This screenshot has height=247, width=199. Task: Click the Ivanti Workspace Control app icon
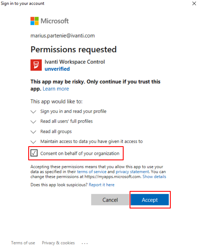[36, 65]
